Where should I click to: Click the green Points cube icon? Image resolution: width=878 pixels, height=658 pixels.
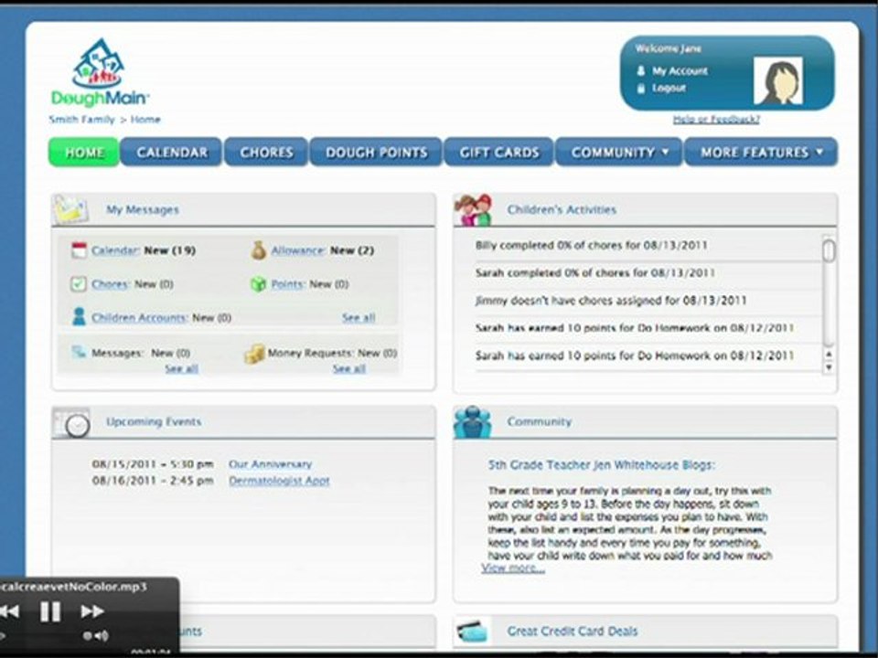[258, 284]
